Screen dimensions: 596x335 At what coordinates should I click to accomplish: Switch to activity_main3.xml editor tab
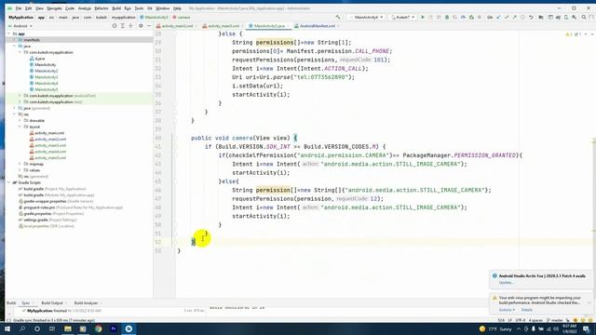(223, 26)
